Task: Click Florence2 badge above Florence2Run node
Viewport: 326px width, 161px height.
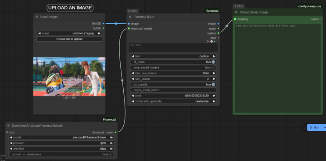Action: coord(212,11)
